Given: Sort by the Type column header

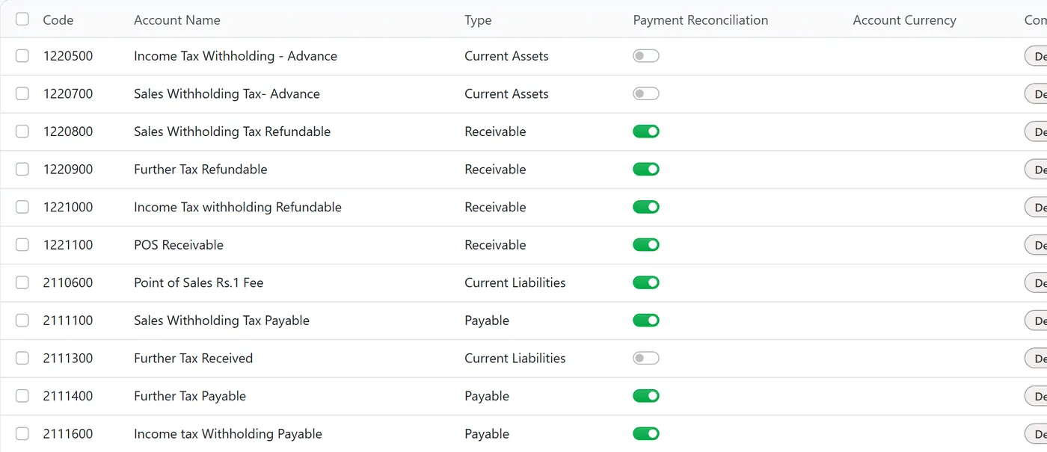Looking at the screenshot, I should pyautogui.click(x=478, y=20).
